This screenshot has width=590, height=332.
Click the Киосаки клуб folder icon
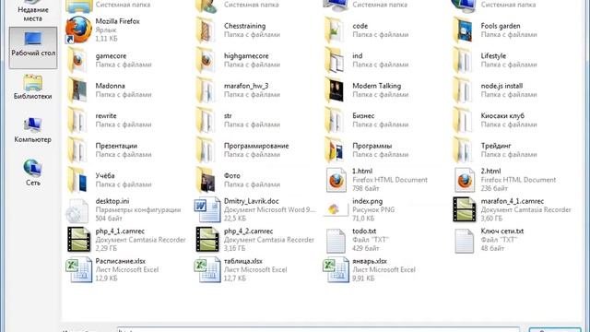coord(463,120)
